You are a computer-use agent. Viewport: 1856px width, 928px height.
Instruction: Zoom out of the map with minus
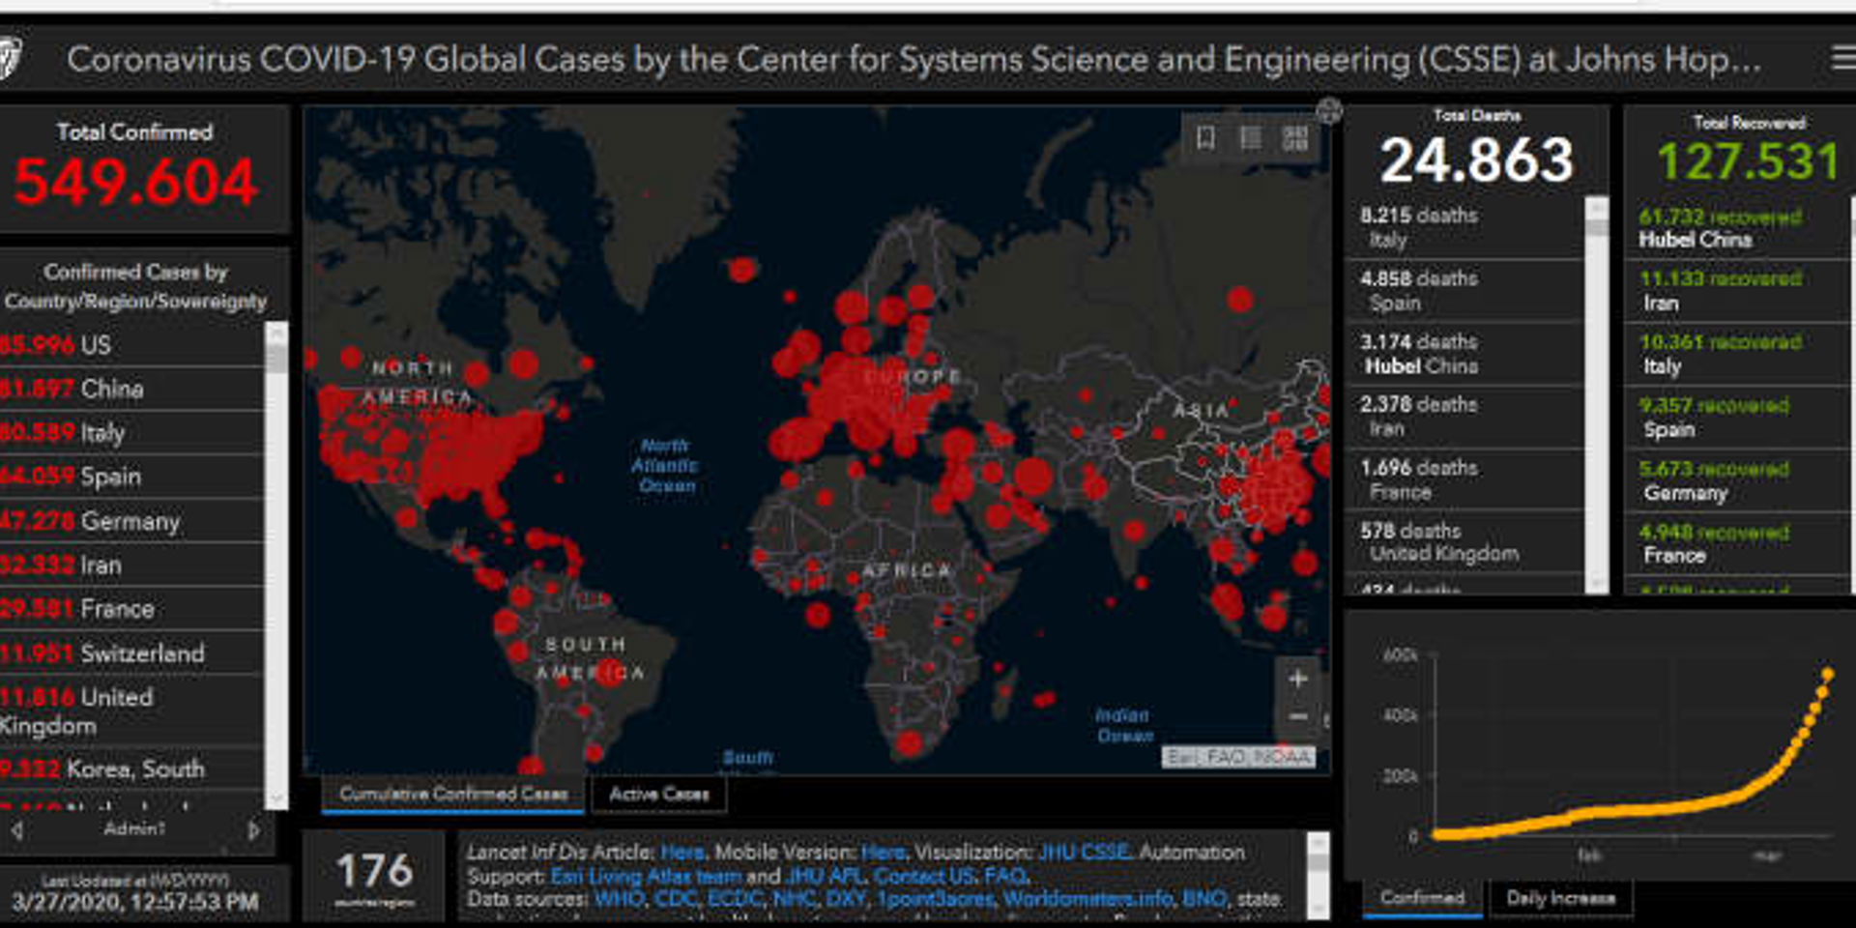pyautogui.click(x=1298, y=717)
